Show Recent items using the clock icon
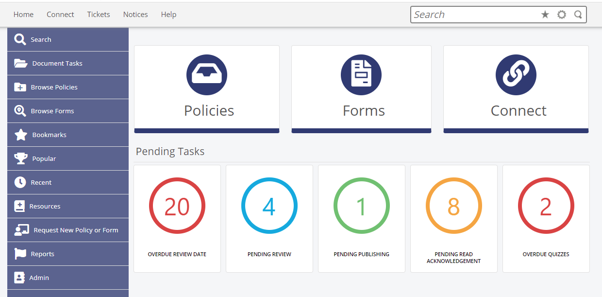 point(19,182)
